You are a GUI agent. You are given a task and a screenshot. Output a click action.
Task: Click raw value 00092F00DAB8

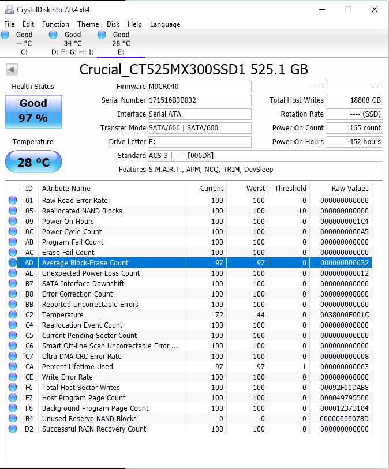(x=345, y=387)
